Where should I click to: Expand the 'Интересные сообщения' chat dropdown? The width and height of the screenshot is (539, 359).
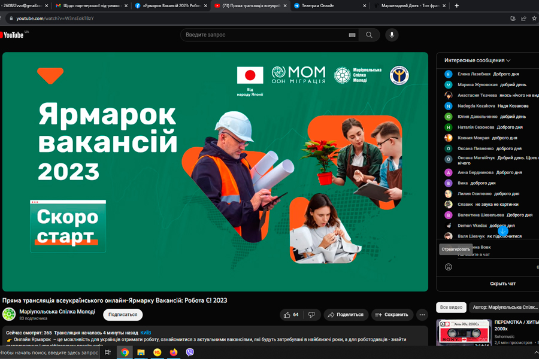click(477, 60)
